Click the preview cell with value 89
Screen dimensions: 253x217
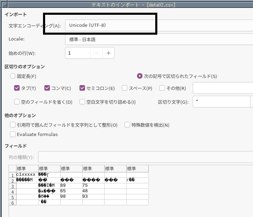[71, 186]
